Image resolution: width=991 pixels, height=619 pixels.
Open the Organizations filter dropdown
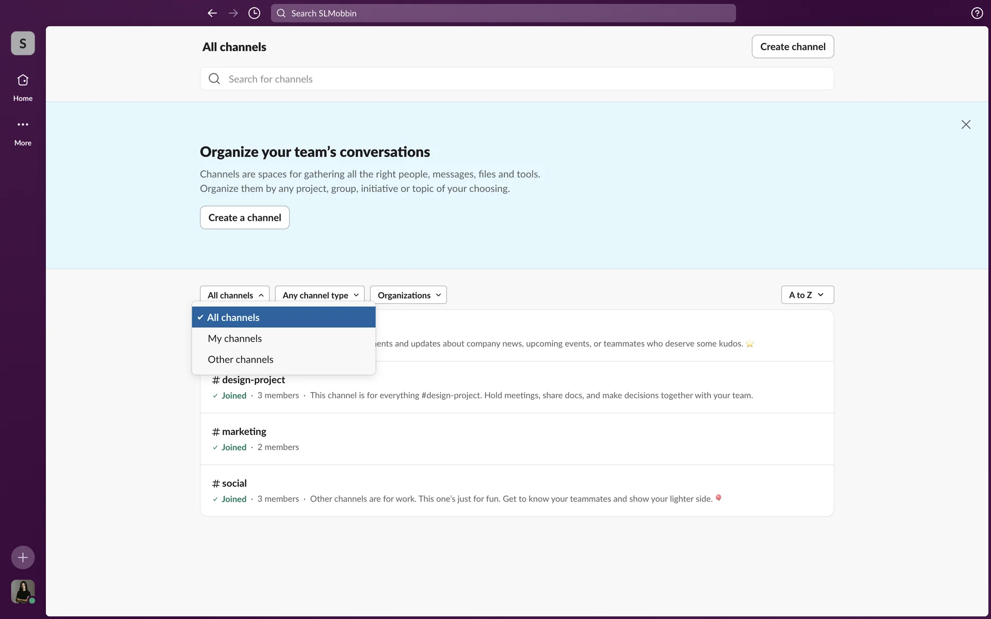[408, 295]
